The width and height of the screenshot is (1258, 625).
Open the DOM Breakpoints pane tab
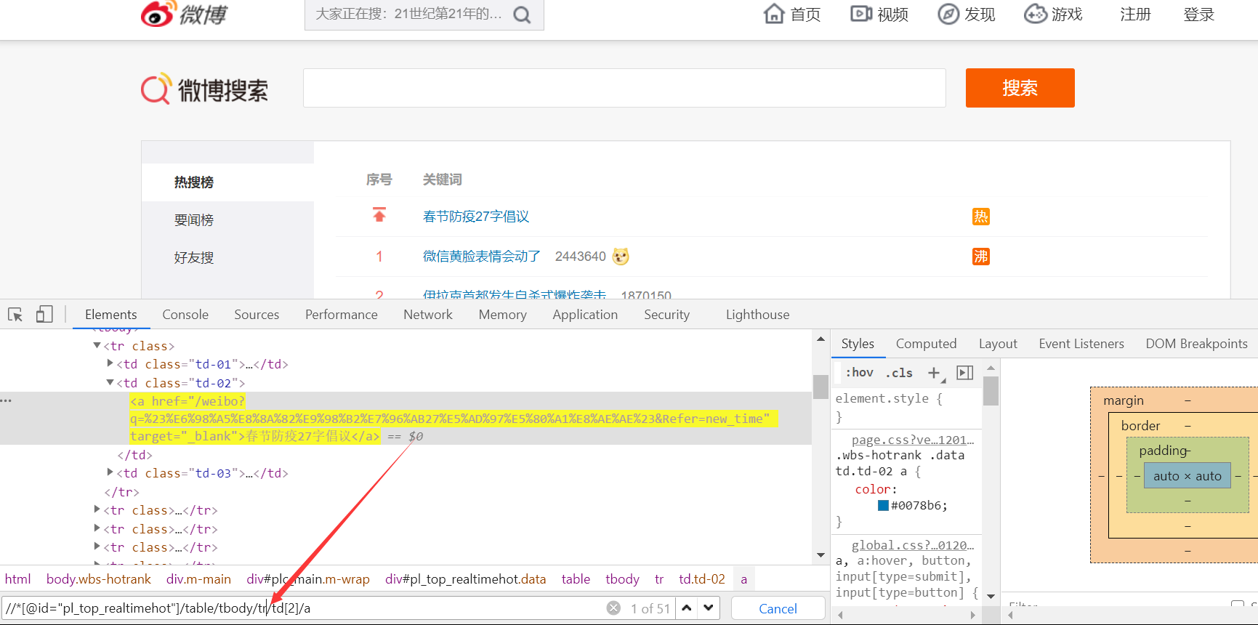point(1196,344)
